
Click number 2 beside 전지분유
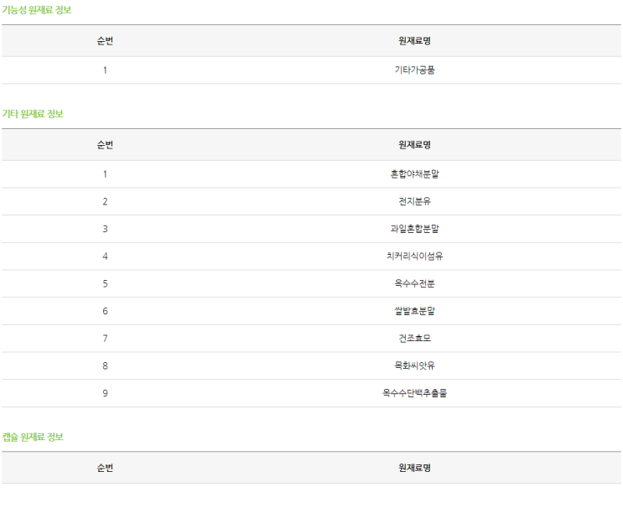[x=105, y=202]
